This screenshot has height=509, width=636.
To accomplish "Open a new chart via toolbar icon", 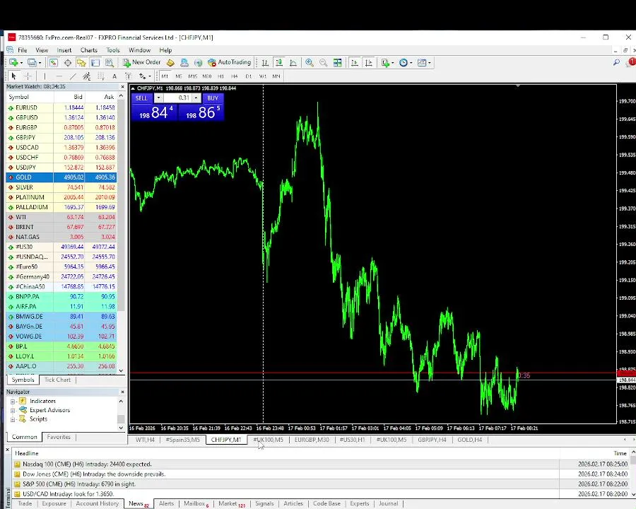I will [x=14, y=62].
